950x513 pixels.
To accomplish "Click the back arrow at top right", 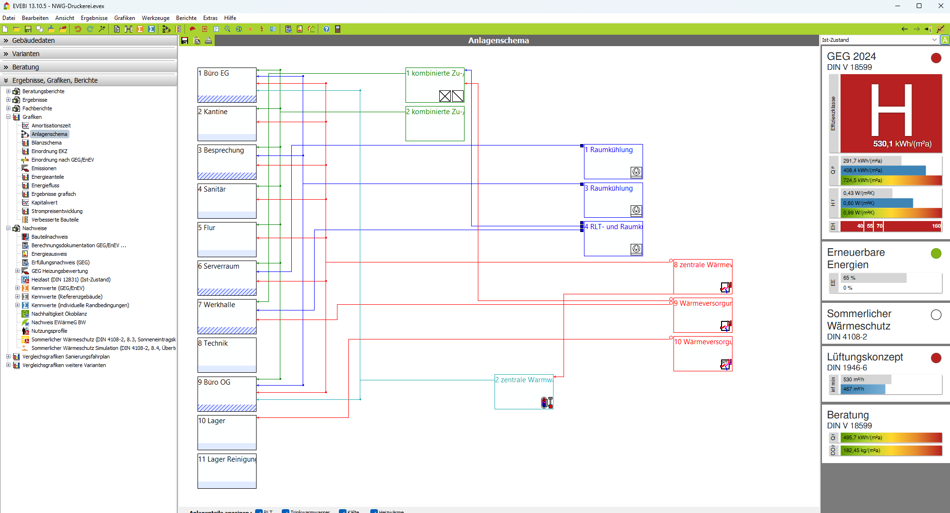I will [x=904, y=29].
